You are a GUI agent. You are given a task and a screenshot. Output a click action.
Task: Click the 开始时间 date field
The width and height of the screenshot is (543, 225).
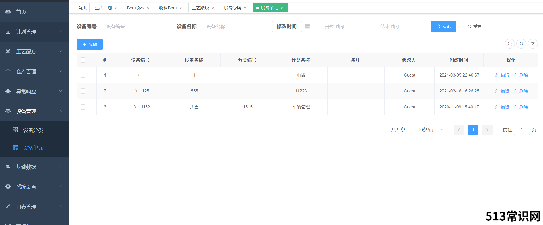point(335,26)
